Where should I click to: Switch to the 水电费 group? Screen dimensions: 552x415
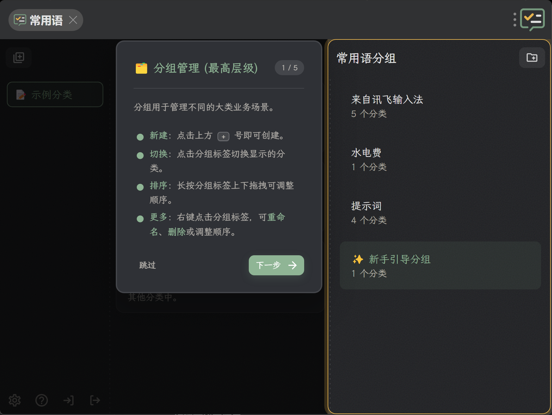440,160
